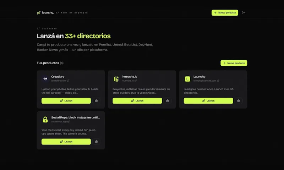Image resolution: width=284 pixels, height=170 pixels.
Task: Open the huevsite.io logo icon
Action: [x=116, y=79]
